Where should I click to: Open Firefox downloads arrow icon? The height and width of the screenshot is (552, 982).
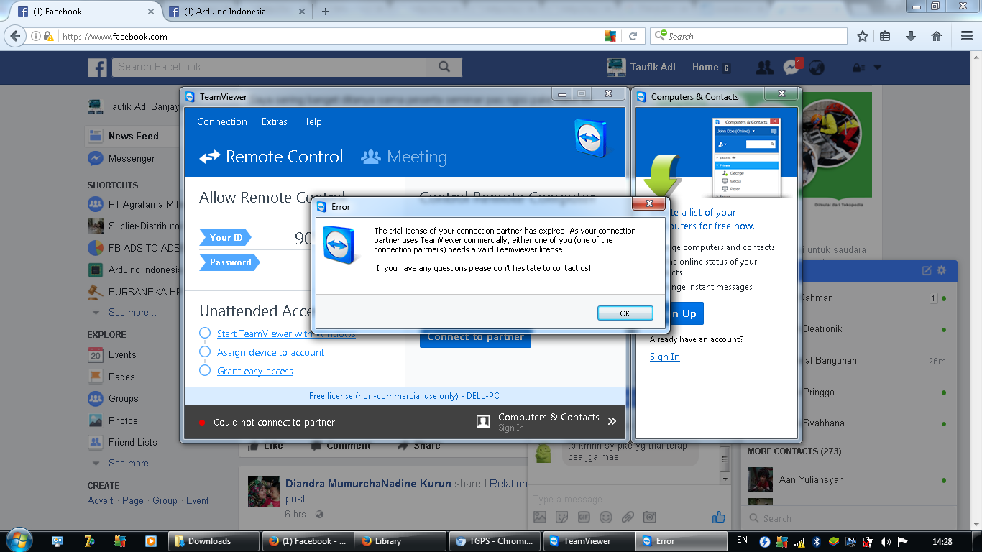(911, 36)
